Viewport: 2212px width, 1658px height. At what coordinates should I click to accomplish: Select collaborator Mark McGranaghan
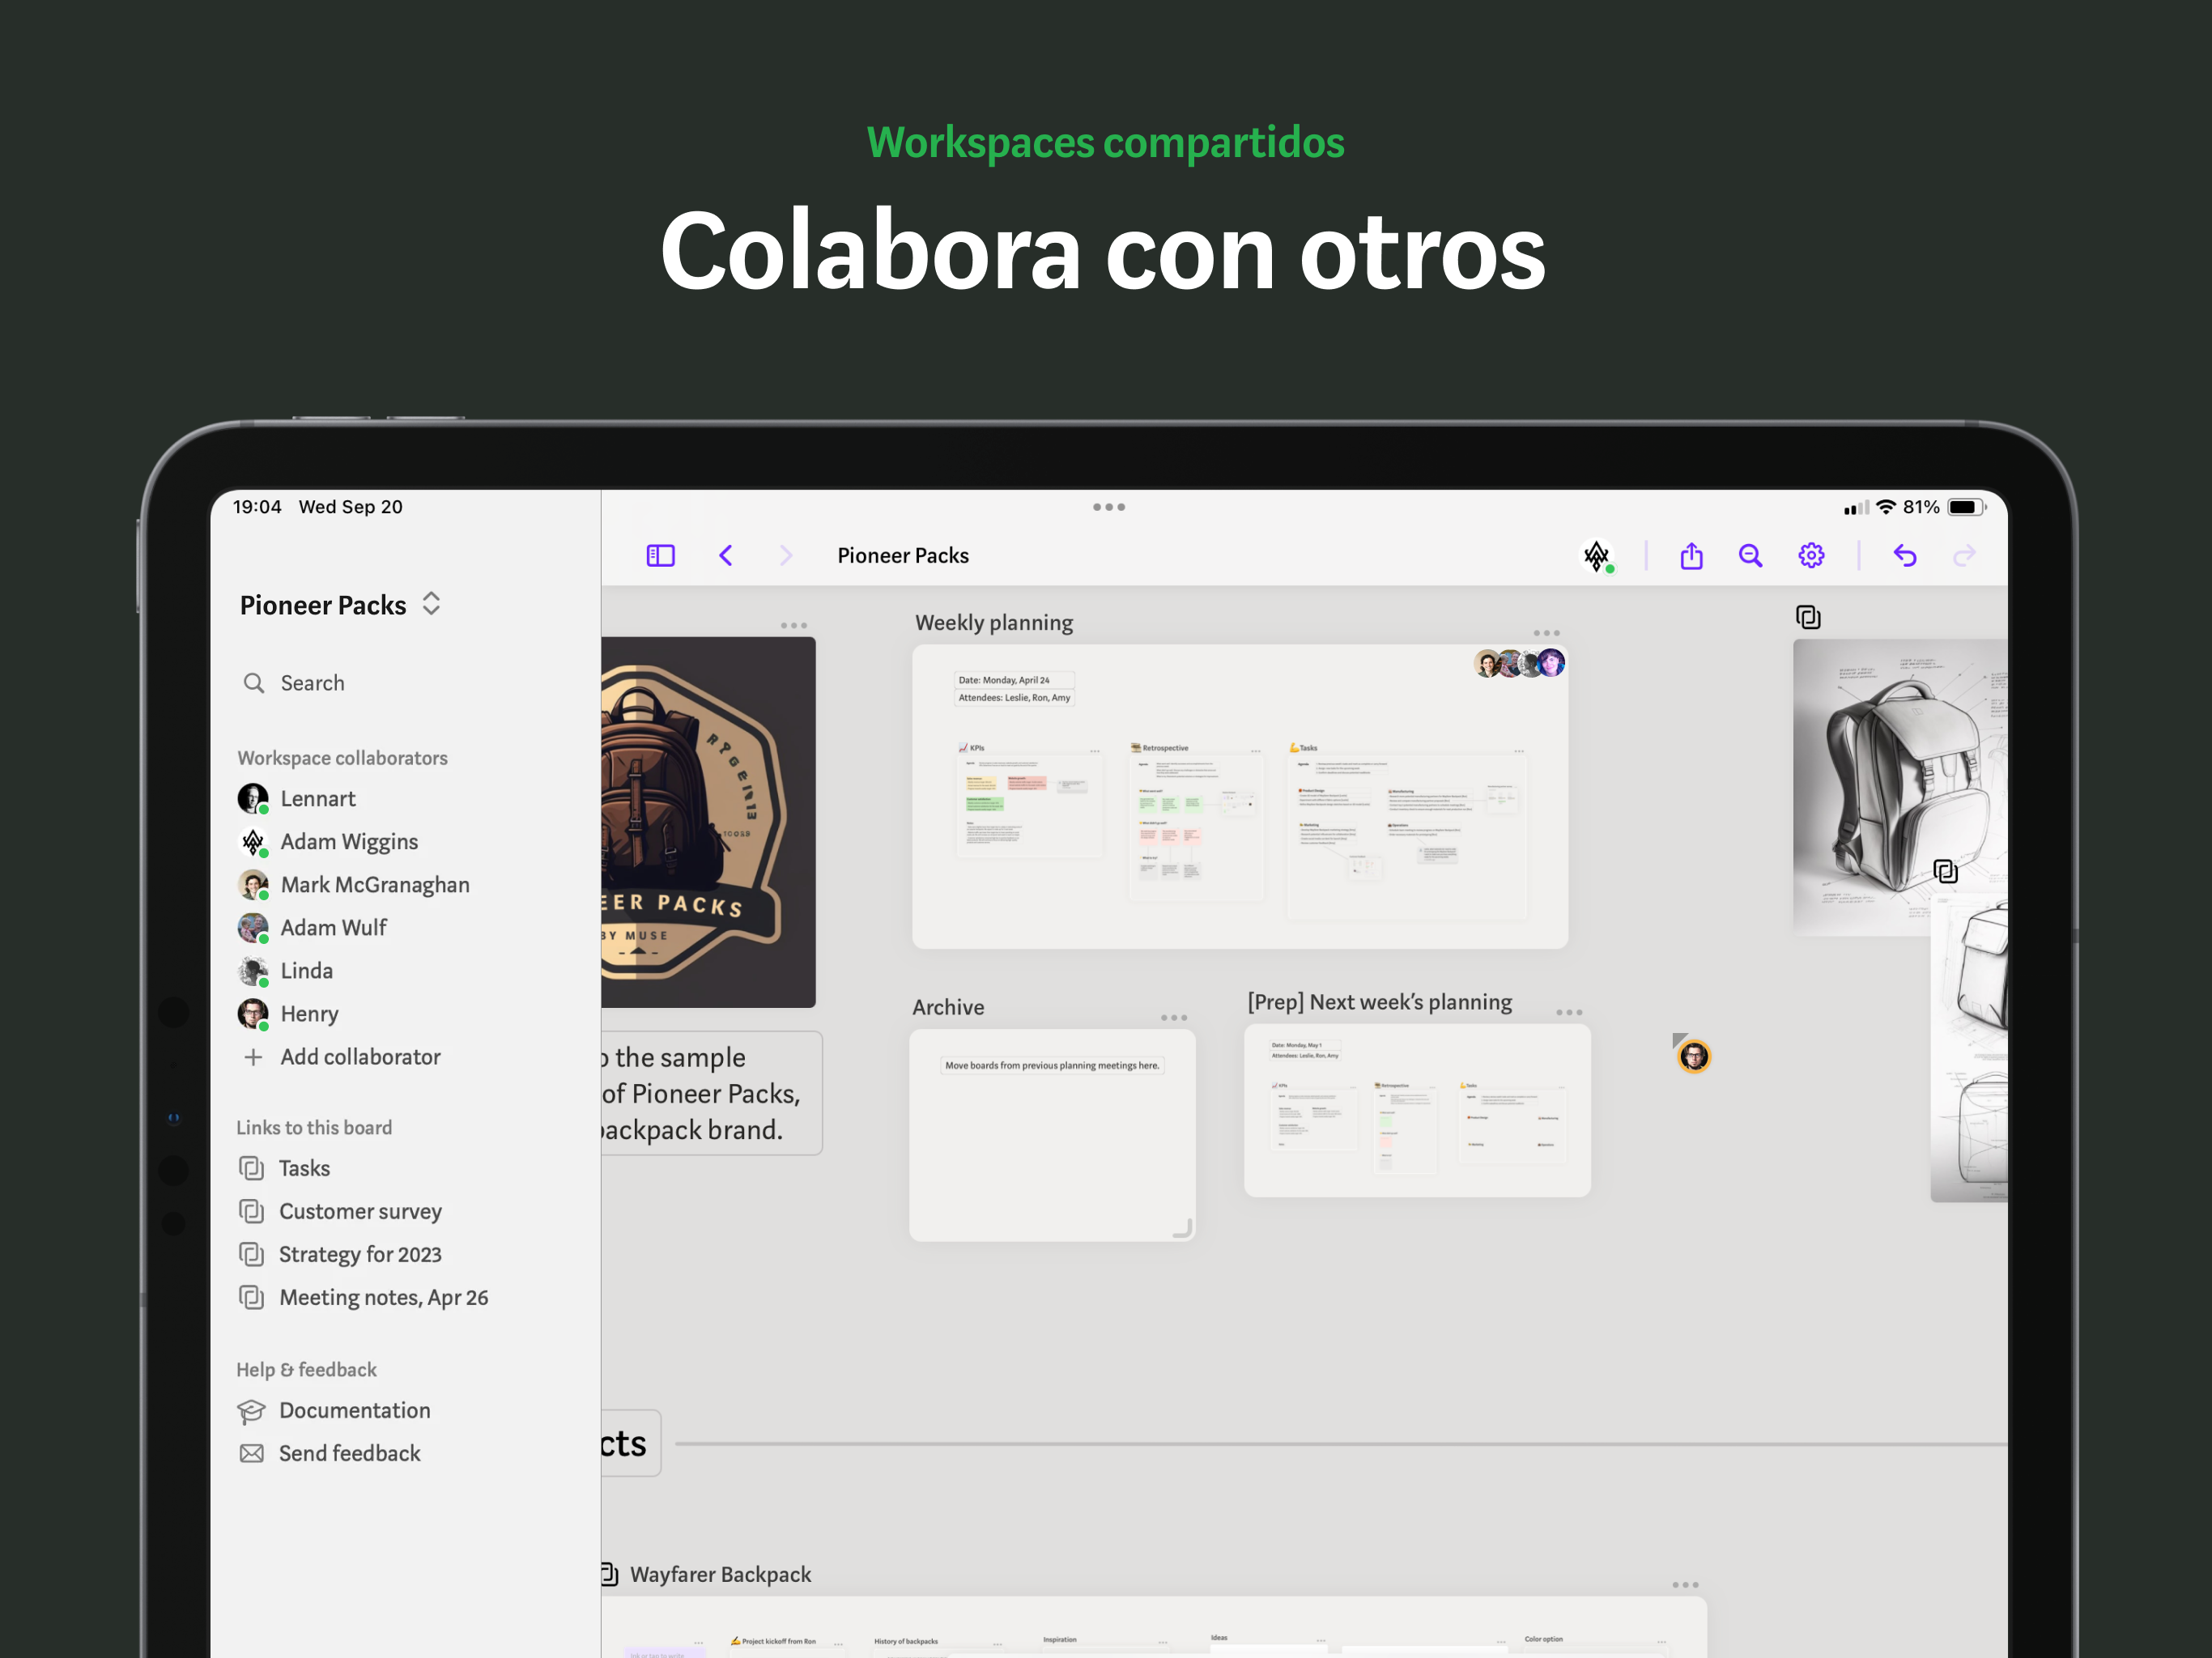(x=374, y=885)
